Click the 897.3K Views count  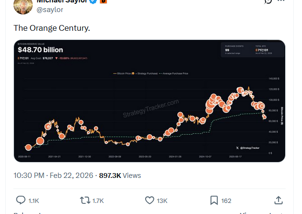120,176
